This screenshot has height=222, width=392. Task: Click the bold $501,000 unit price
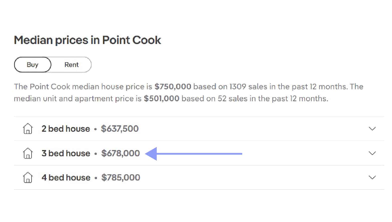tap(162, 98)
